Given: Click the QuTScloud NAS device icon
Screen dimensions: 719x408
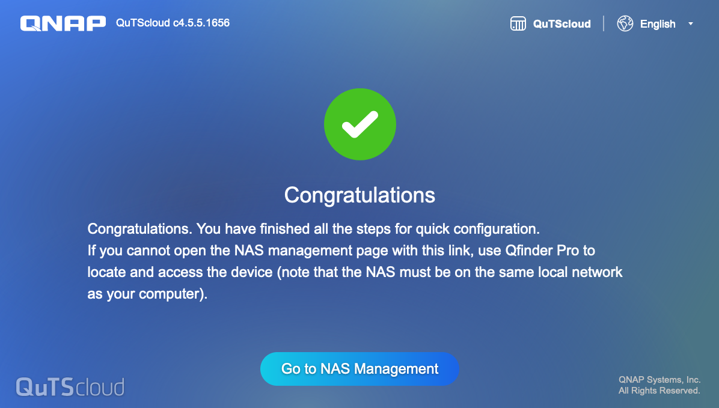Looking at the screenshot, I should tap(518, 24).
